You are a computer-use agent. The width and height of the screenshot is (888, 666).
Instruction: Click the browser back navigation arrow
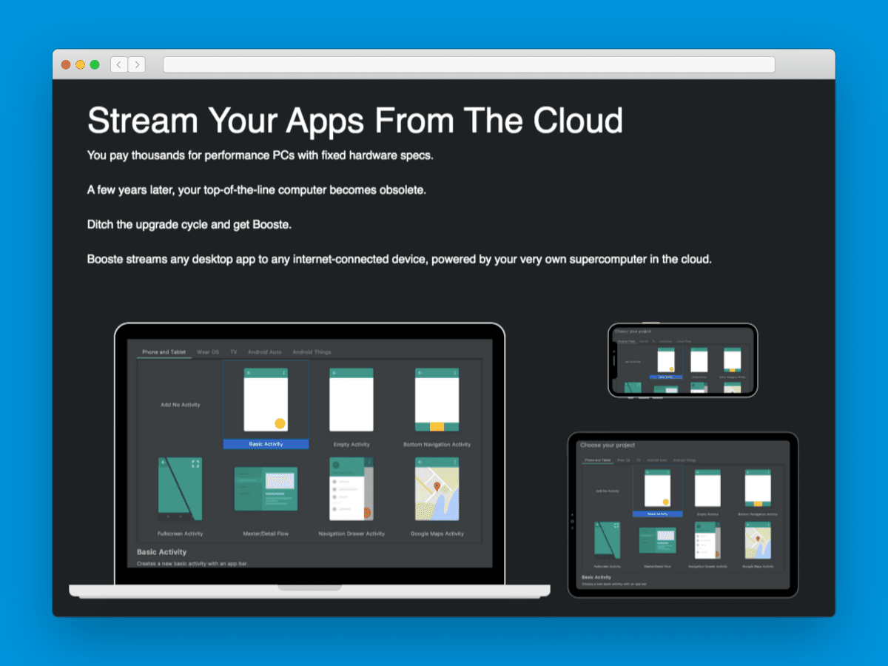click(118, 64)
